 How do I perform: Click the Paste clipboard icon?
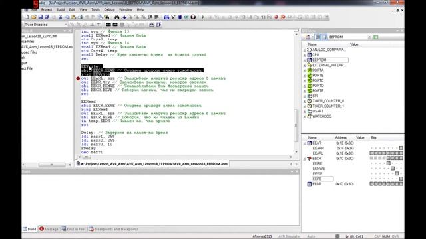click(73, 17)
